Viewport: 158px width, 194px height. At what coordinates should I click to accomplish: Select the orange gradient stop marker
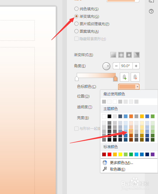coord(115,79)
